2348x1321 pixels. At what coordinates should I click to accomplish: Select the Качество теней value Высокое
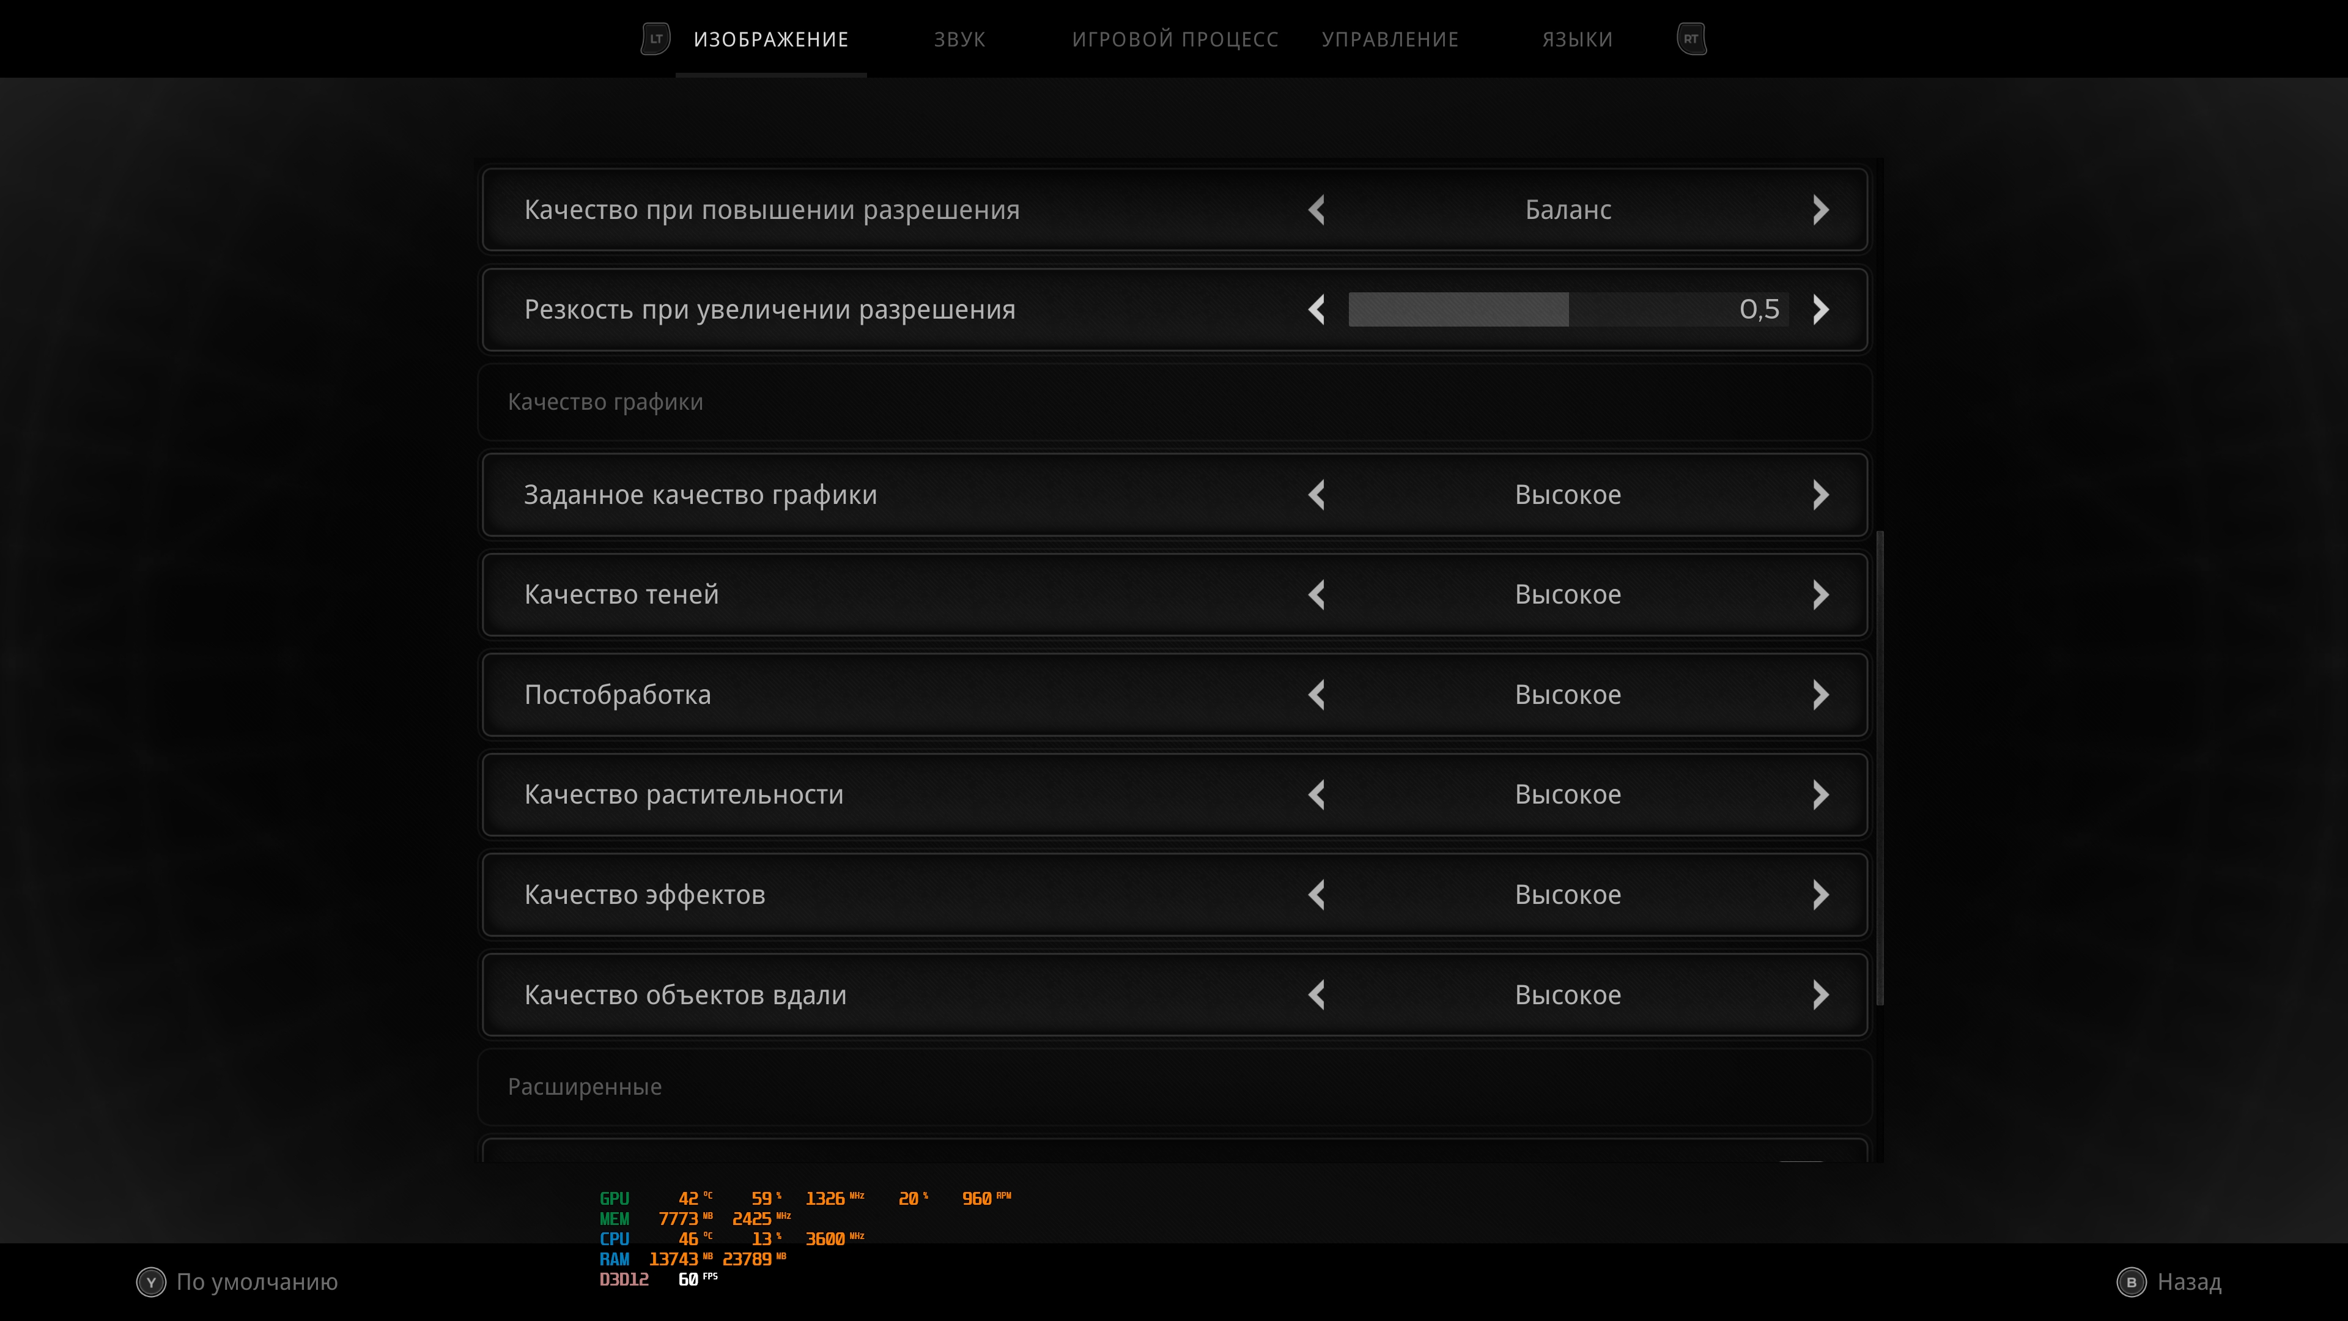coord(1568,595)
